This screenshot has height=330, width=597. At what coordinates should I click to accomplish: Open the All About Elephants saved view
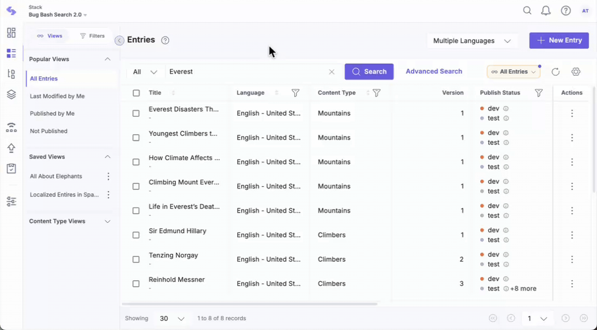[x=56, y=176]
